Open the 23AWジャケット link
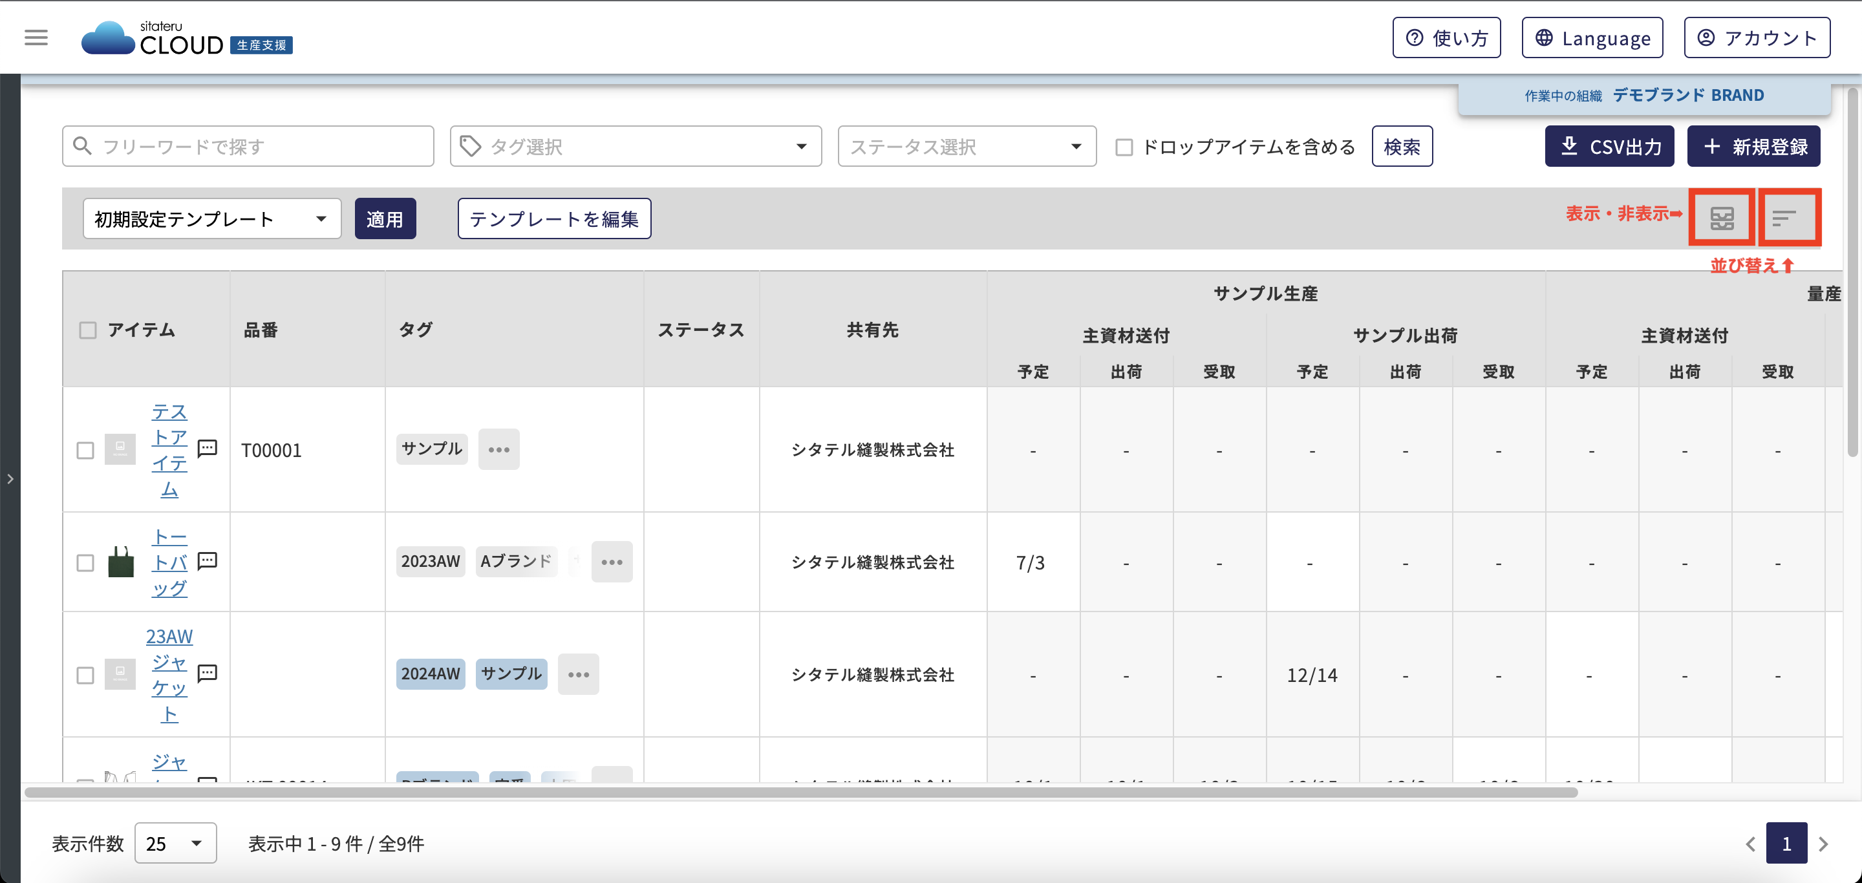This screenshot has width=1862, height=883. [x=169, y=675]
